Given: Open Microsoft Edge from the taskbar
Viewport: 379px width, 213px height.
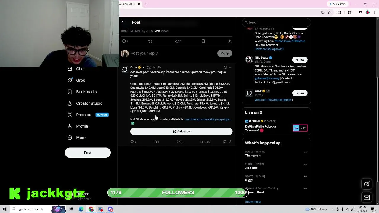Looking at the screenshot, I should click(x=81, y=209).
